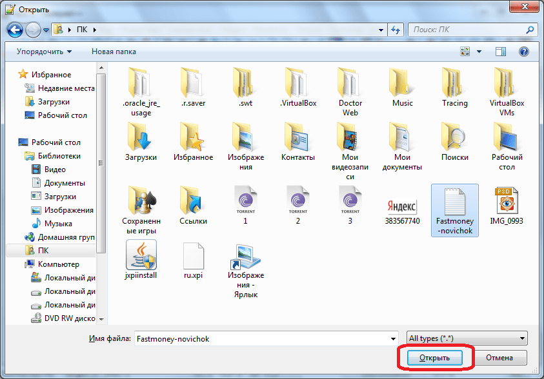Select the Изображения folder in file list

(x=246, y=146)
